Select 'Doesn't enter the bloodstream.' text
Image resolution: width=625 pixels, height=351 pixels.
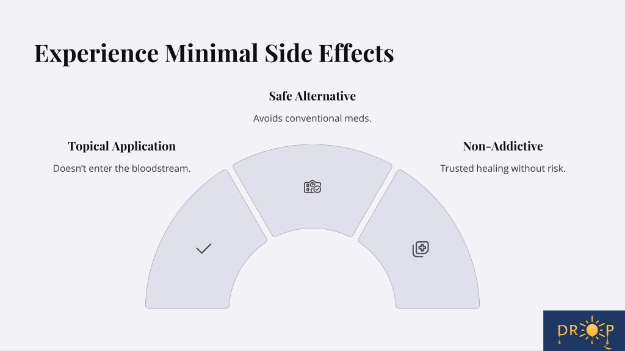(x=121, y=168)
